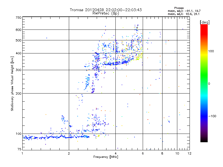Click the x-axis tick label '6'
This screenshot has width=223, height=167.
click(143, 153)
